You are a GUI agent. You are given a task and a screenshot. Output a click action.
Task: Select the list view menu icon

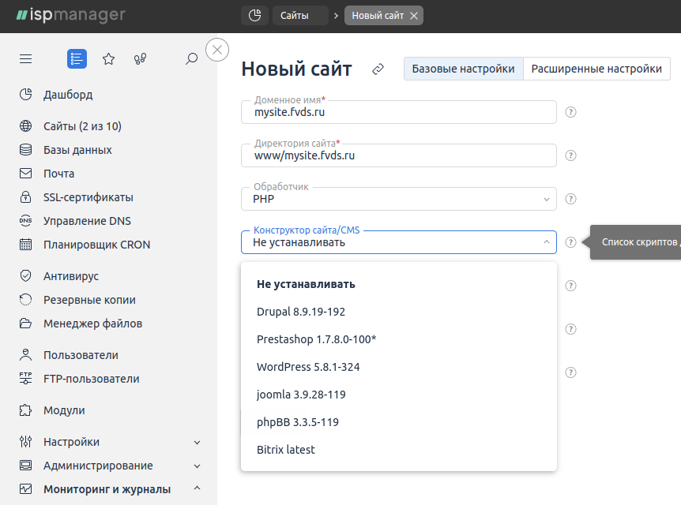[x=77, y=58]
